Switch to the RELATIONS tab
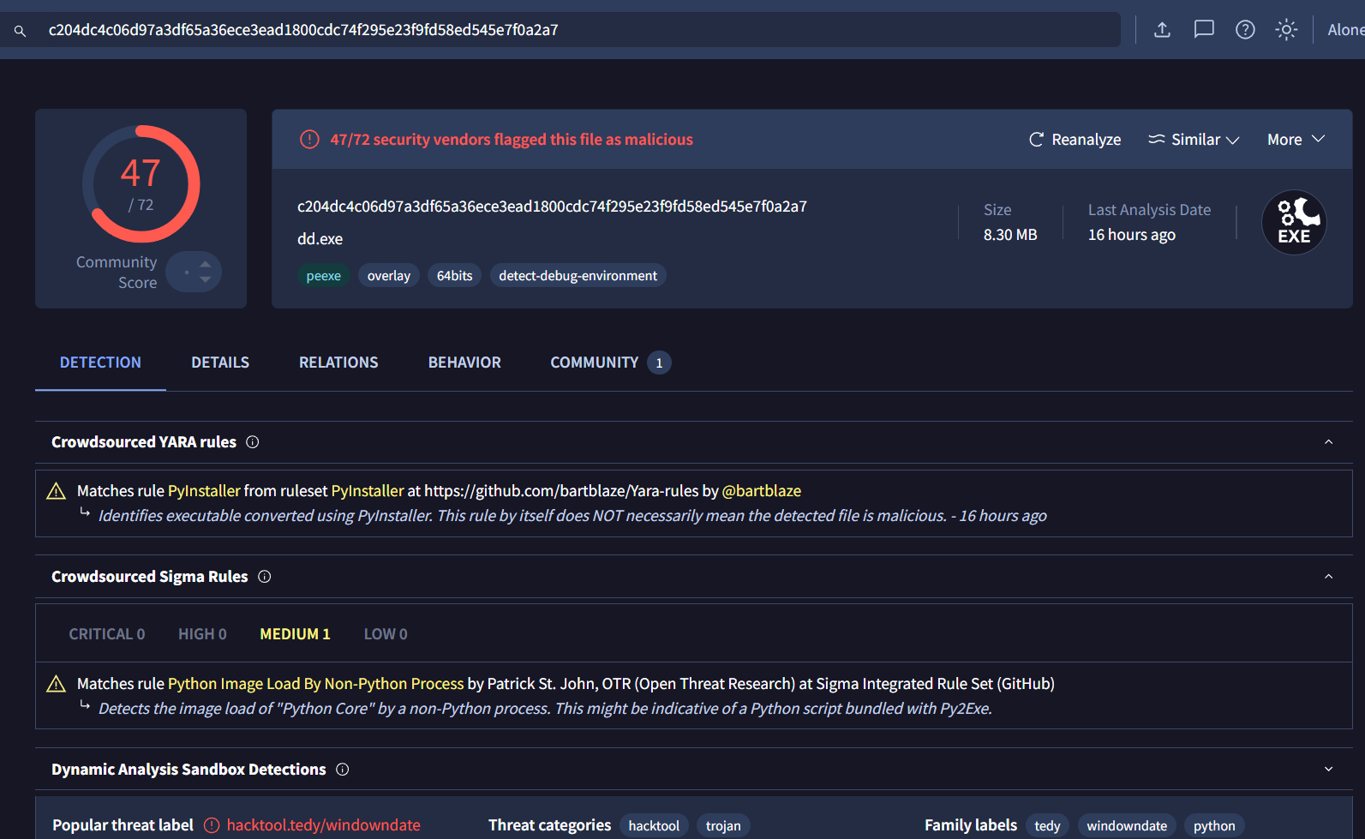This screenshot has width=1365, height=839. point(338,363)
